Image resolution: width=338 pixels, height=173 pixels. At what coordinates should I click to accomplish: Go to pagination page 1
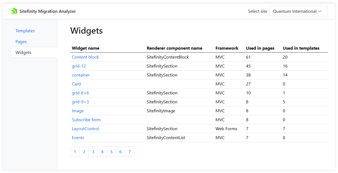[x=75, y=152]
